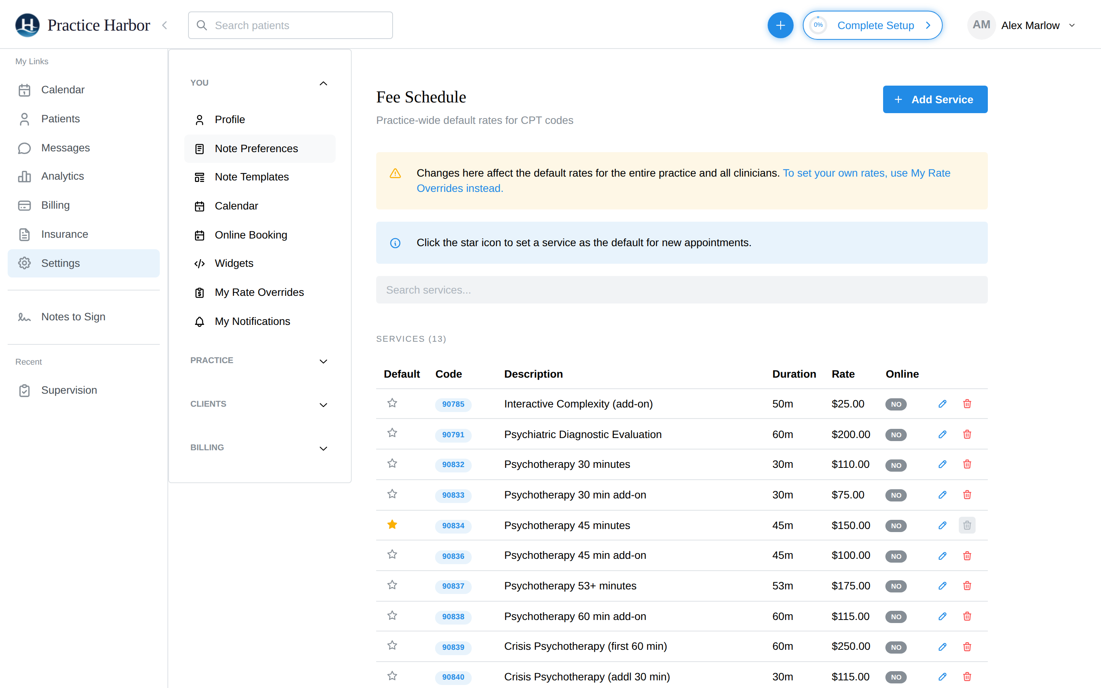Open My Rate Overrides settings
This screenshot has height=688, width=1101.
[260, 292]
